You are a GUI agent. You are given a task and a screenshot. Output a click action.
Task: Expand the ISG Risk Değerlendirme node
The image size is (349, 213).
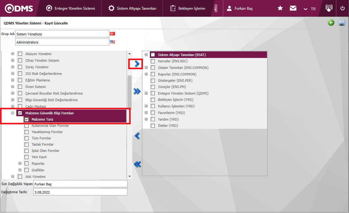click(x=13, y=73)
